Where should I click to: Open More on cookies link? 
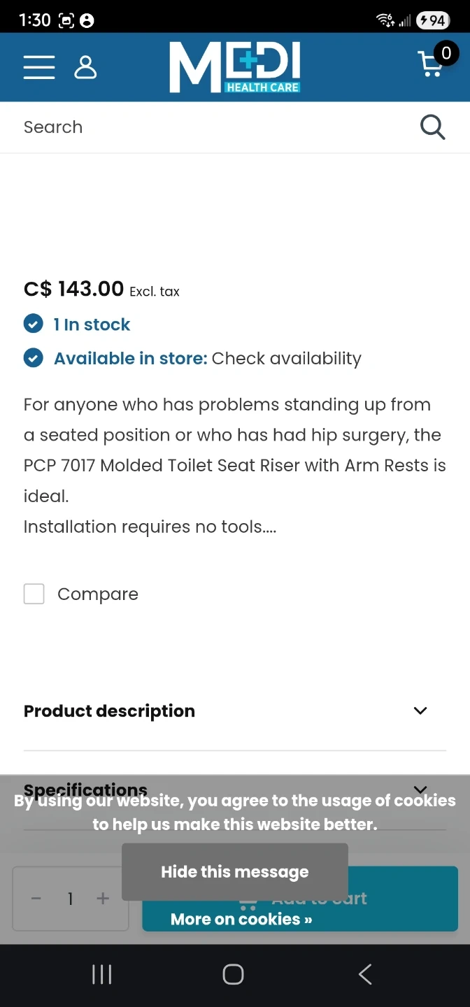pyautogui.click(x=241, y=919)
